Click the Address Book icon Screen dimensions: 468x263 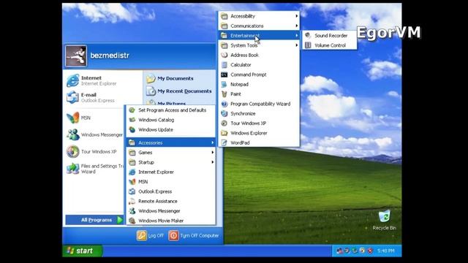224,56
